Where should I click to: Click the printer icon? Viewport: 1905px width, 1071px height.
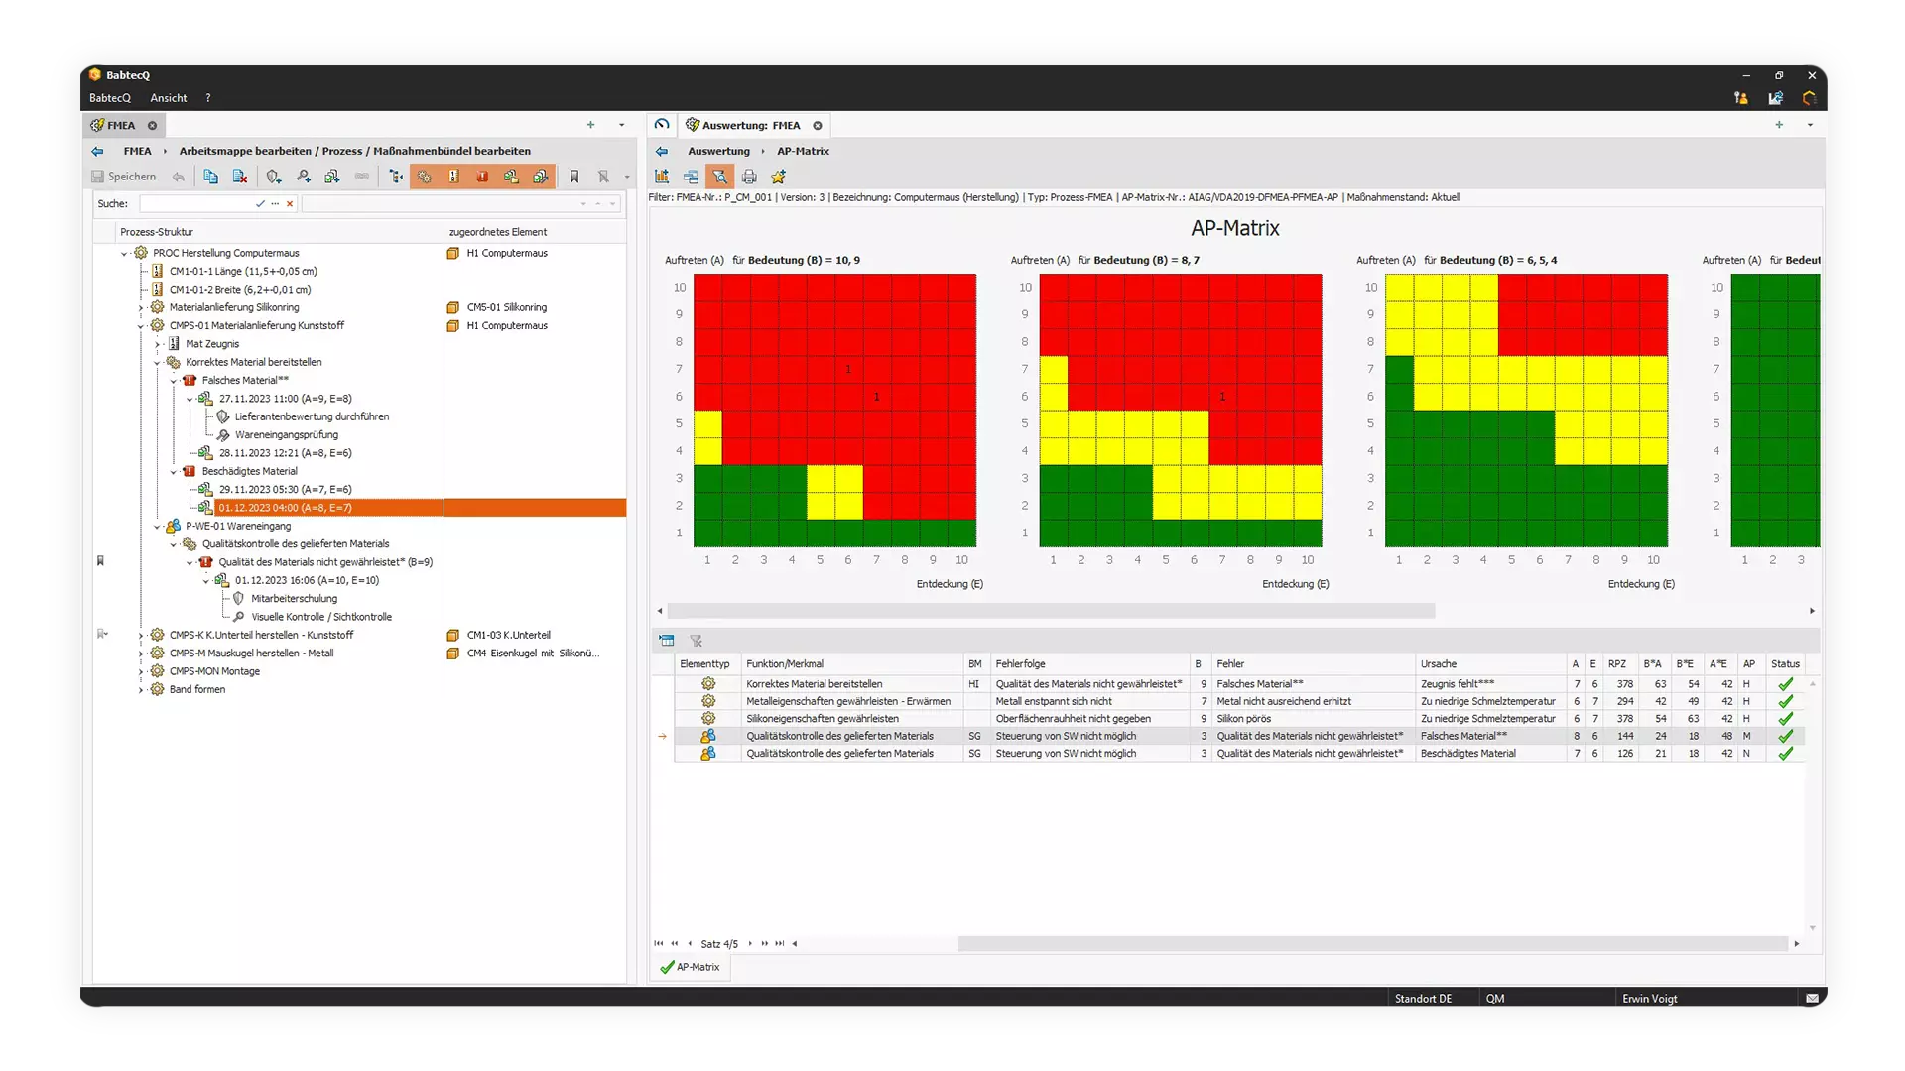pos(749,177)
